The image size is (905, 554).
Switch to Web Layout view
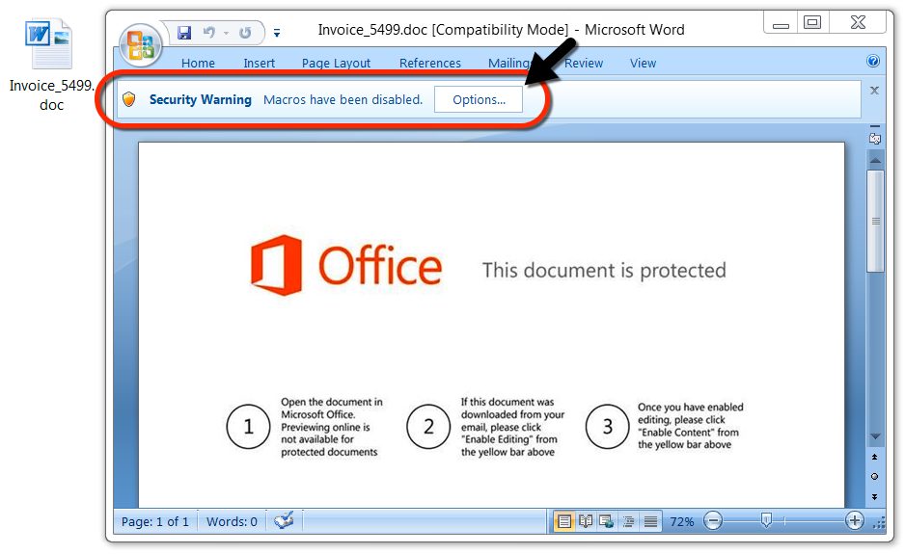(x=606, y=521)
